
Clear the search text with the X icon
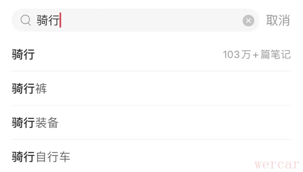248,20
